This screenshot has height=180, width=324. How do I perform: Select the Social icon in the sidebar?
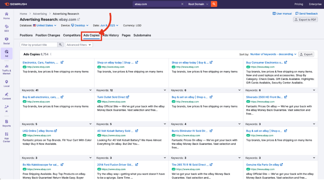coord(6,41)
